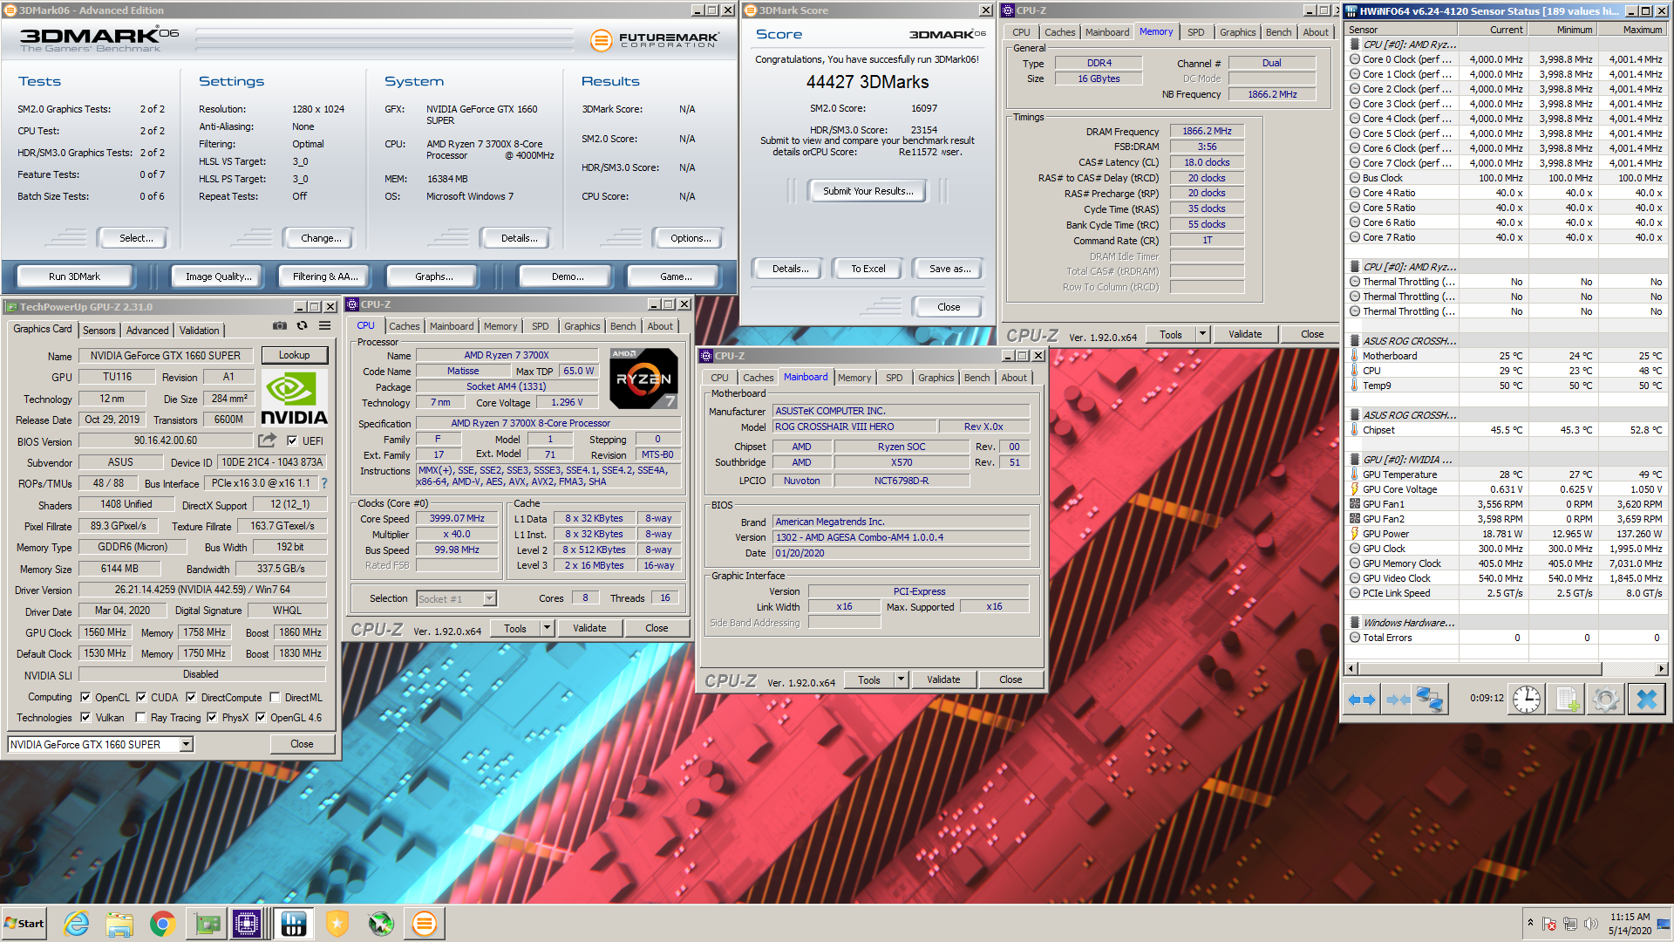1674x942 pixels.
Task: Click the To Excel button
Action: [x=868, y=269]
